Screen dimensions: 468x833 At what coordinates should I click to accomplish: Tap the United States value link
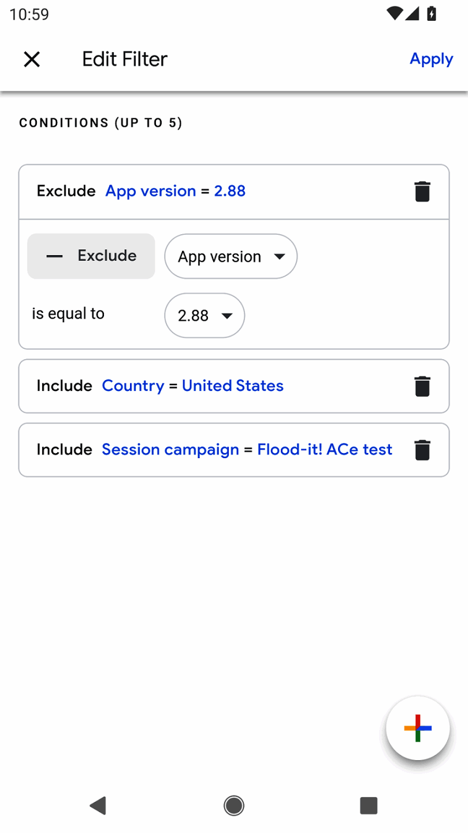tap(232, 386)
